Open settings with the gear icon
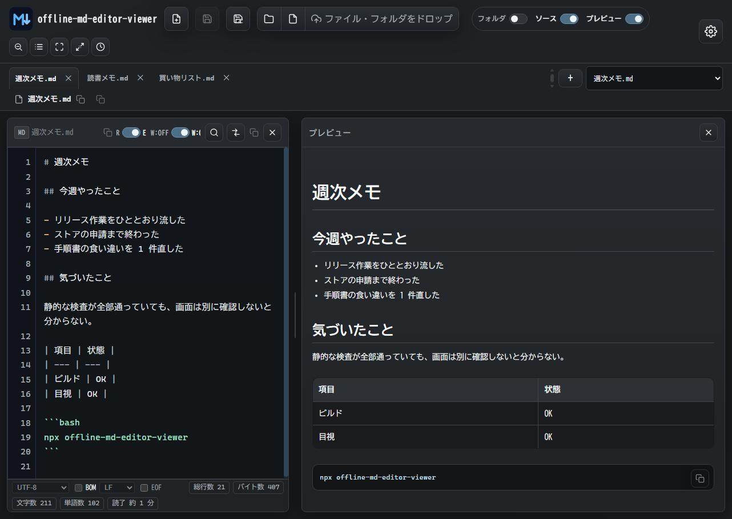The width and height of the screenshot is (732, 519). coord(711,31)
